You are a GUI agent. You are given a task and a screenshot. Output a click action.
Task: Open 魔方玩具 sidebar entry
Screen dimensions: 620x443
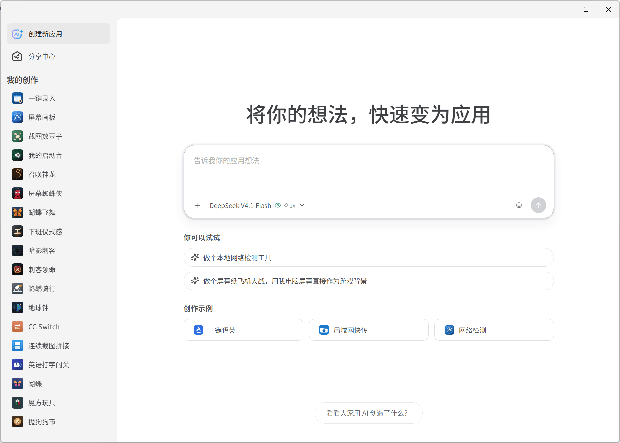pyautogui.click(x=58, y=403)
